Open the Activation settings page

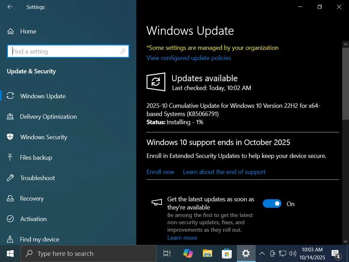pyautogui.click(x=33, y=219)
